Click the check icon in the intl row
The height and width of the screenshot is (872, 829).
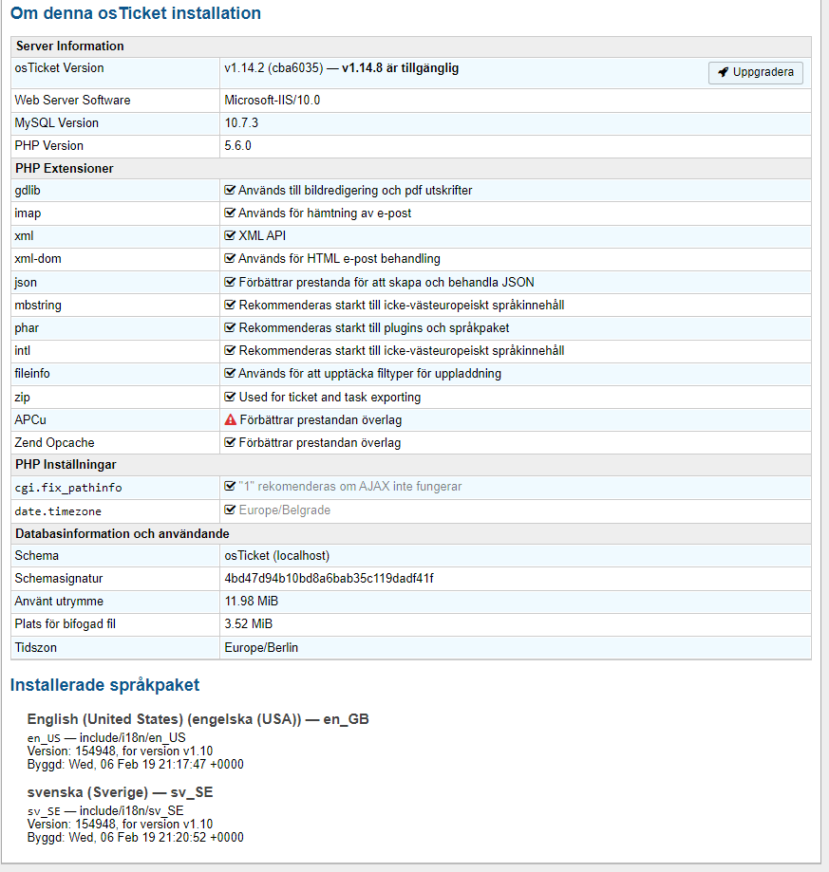pos(230,351)
